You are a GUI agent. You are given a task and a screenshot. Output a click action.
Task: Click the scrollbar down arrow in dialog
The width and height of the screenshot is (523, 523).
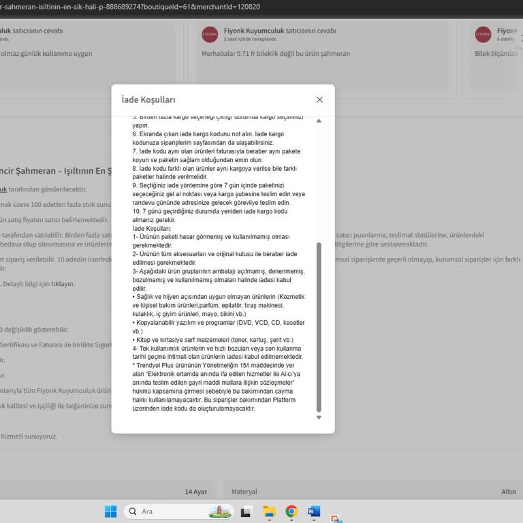319,417
